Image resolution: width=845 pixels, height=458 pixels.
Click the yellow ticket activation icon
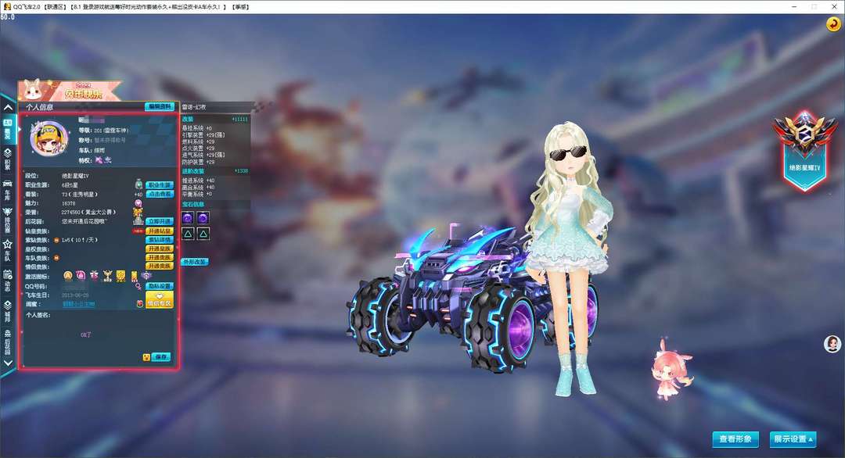point(135,276)
